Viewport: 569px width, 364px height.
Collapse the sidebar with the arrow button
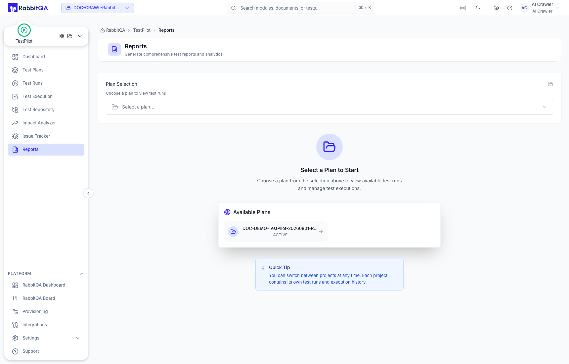(88, 193)
